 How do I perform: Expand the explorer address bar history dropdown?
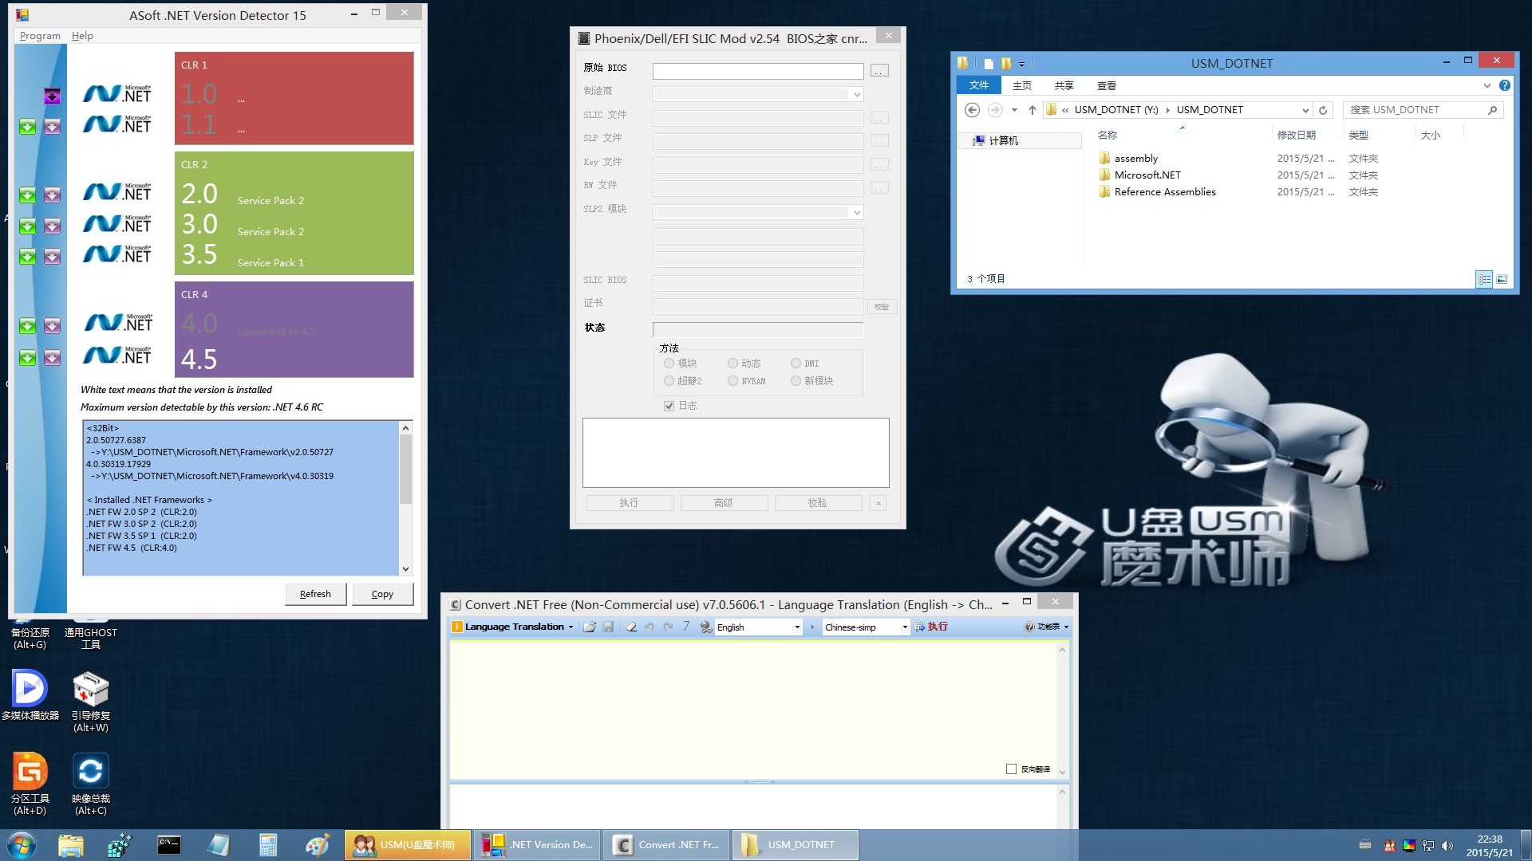(1305, 110)
